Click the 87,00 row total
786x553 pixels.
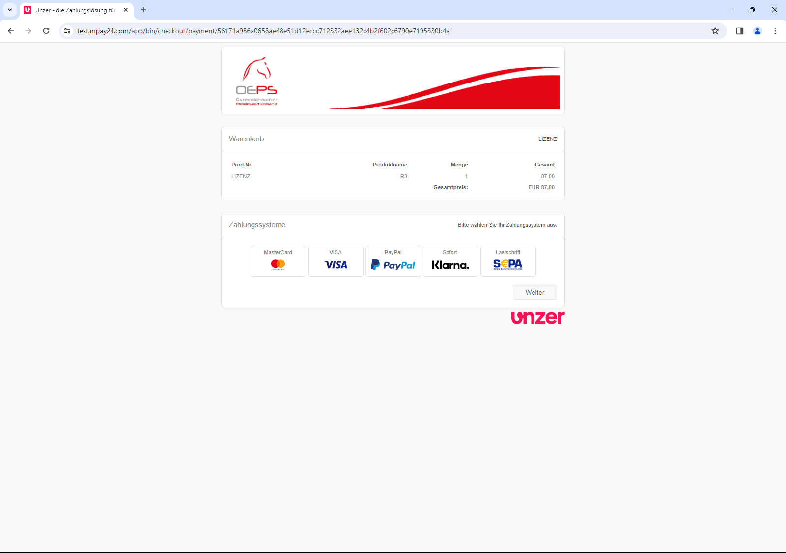click(x=548, y=176)
